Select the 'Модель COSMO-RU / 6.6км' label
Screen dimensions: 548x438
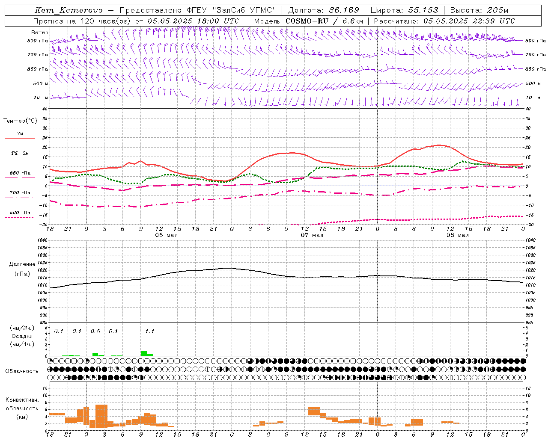[309, 21]
